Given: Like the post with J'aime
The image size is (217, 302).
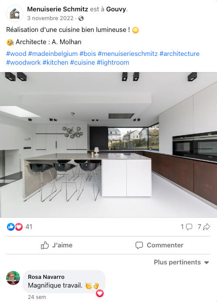Looking at the screenshot, I should click(57, 245).
